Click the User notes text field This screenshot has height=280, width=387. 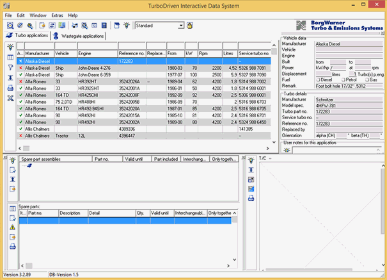(336, 150)
